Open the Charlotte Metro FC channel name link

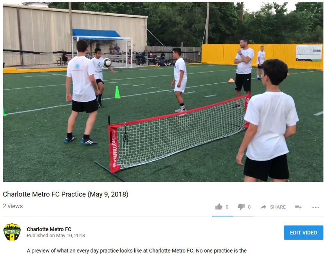[x=49, y=229]
